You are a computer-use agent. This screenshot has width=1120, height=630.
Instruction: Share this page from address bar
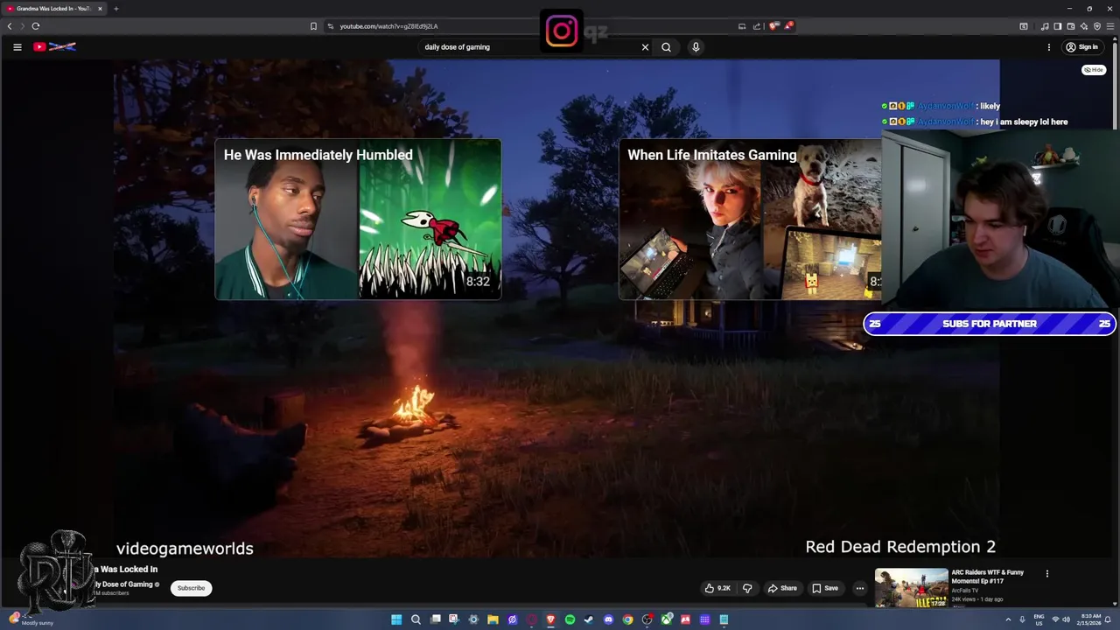[x=757, y=26]
